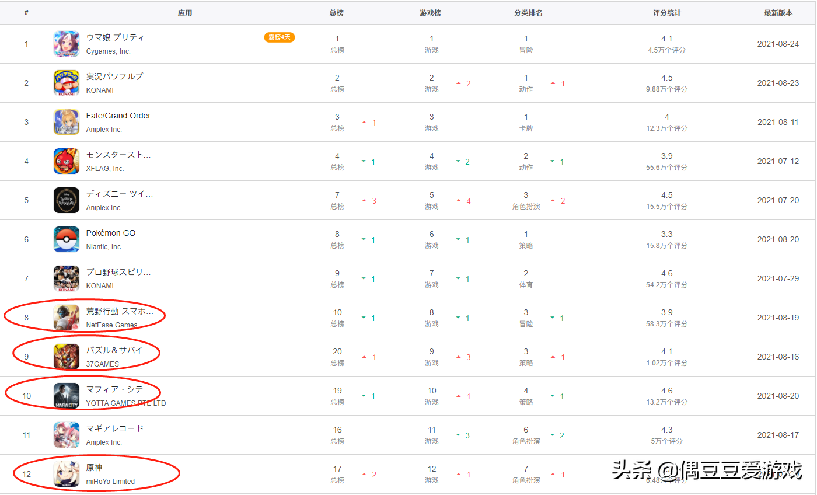This screenshot has width=817, height=495.
Task: Click the 体育 category label
Action: pyautogui.click(x=526, y=285)
